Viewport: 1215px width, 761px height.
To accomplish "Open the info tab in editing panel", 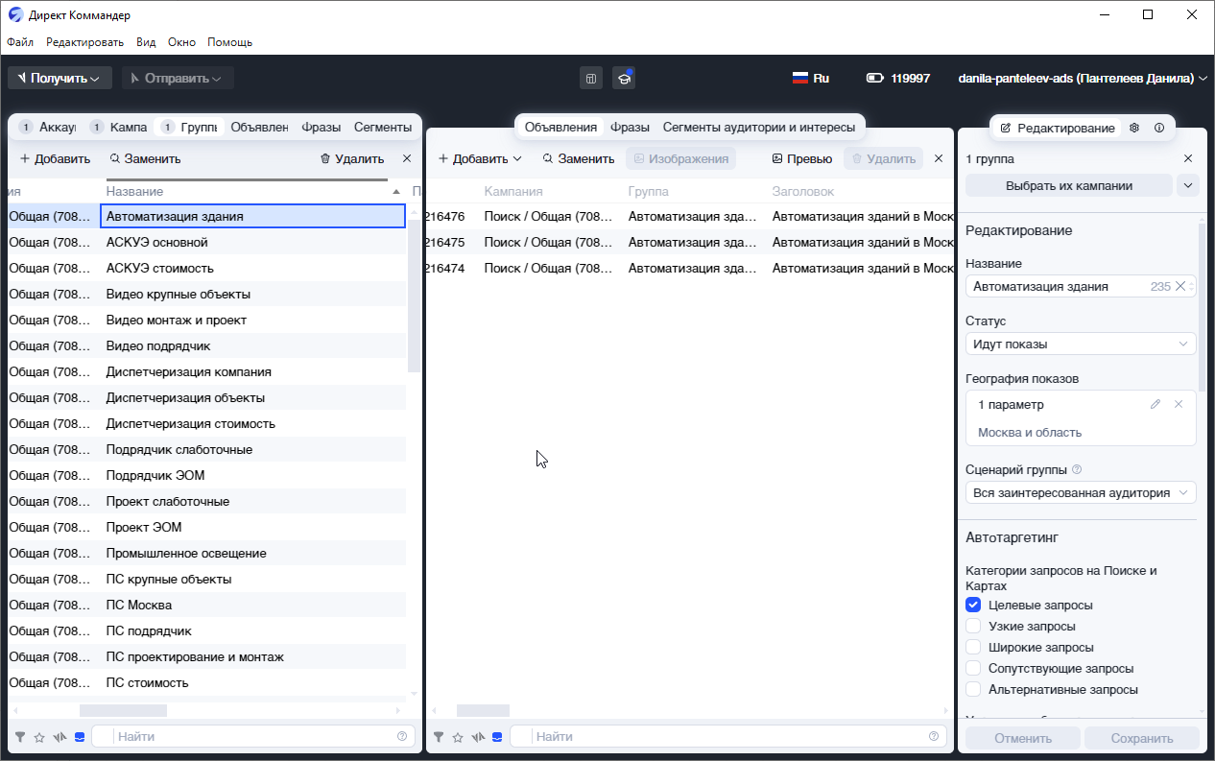I will click(1159, 128).
